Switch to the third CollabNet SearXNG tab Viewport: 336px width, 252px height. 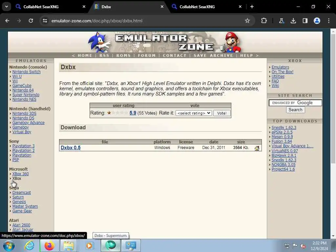pos(207,7)
